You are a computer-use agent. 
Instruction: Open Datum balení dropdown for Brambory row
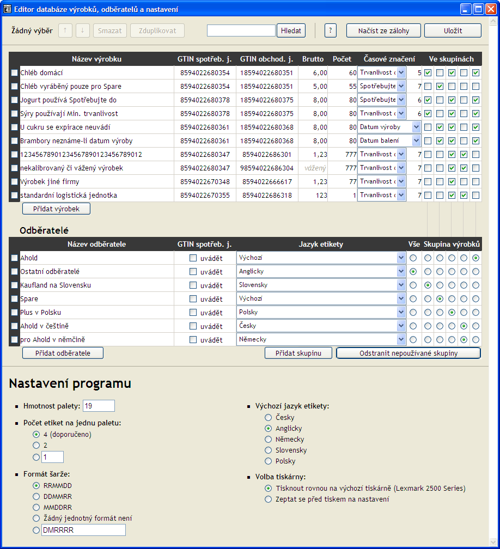pyautogui.click(x=389, y=141)
